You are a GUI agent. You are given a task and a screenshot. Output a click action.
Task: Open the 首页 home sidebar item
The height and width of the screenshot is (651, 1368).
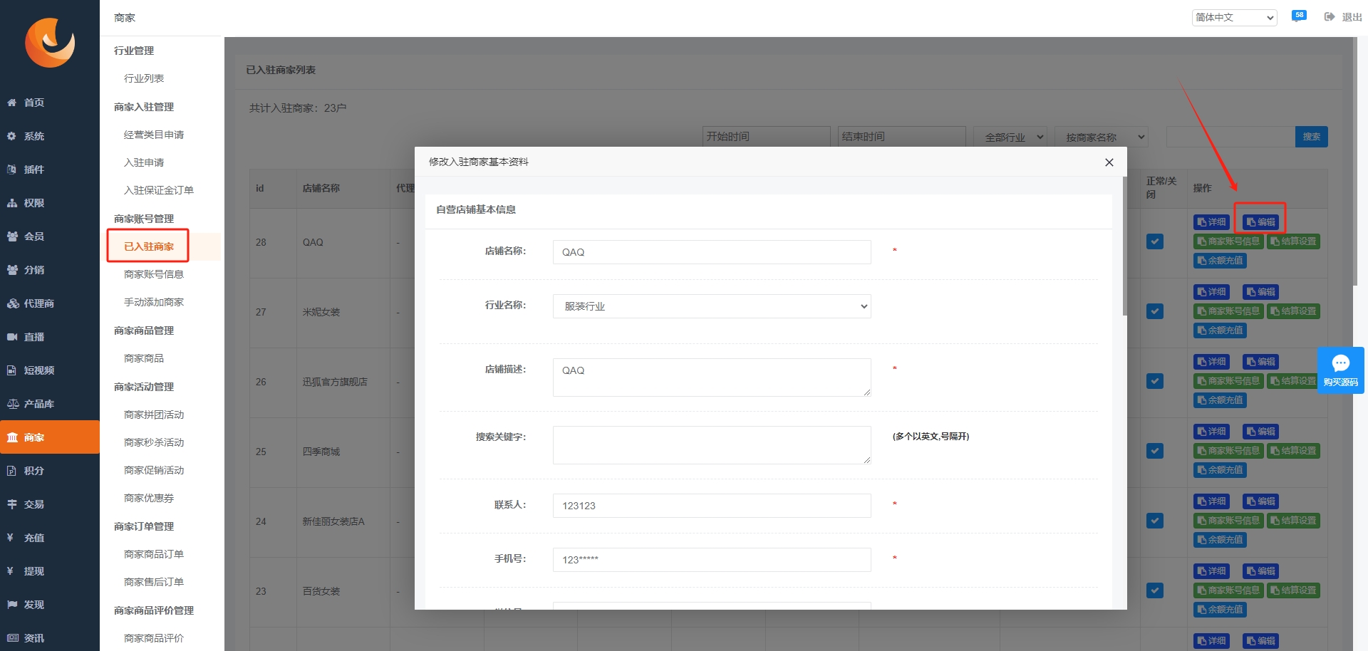click(x=50, y=103)
